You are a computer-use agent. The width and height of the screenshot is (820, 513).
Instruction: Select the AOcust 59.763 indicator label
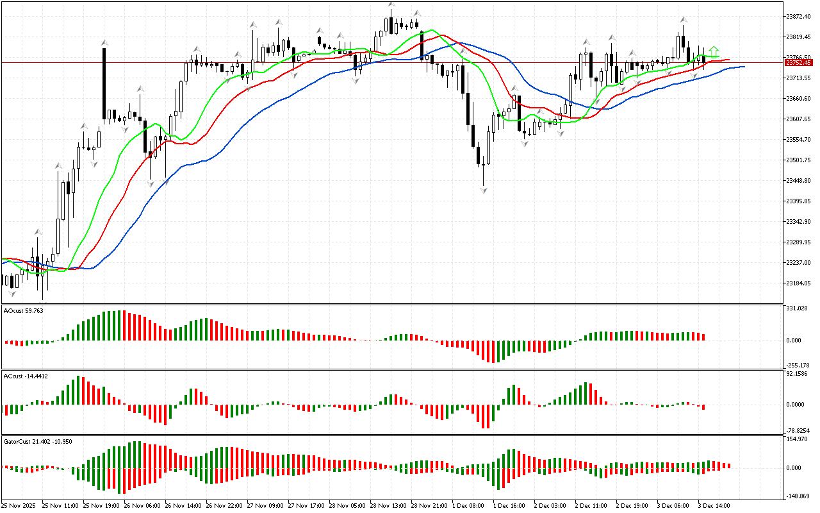24,311
